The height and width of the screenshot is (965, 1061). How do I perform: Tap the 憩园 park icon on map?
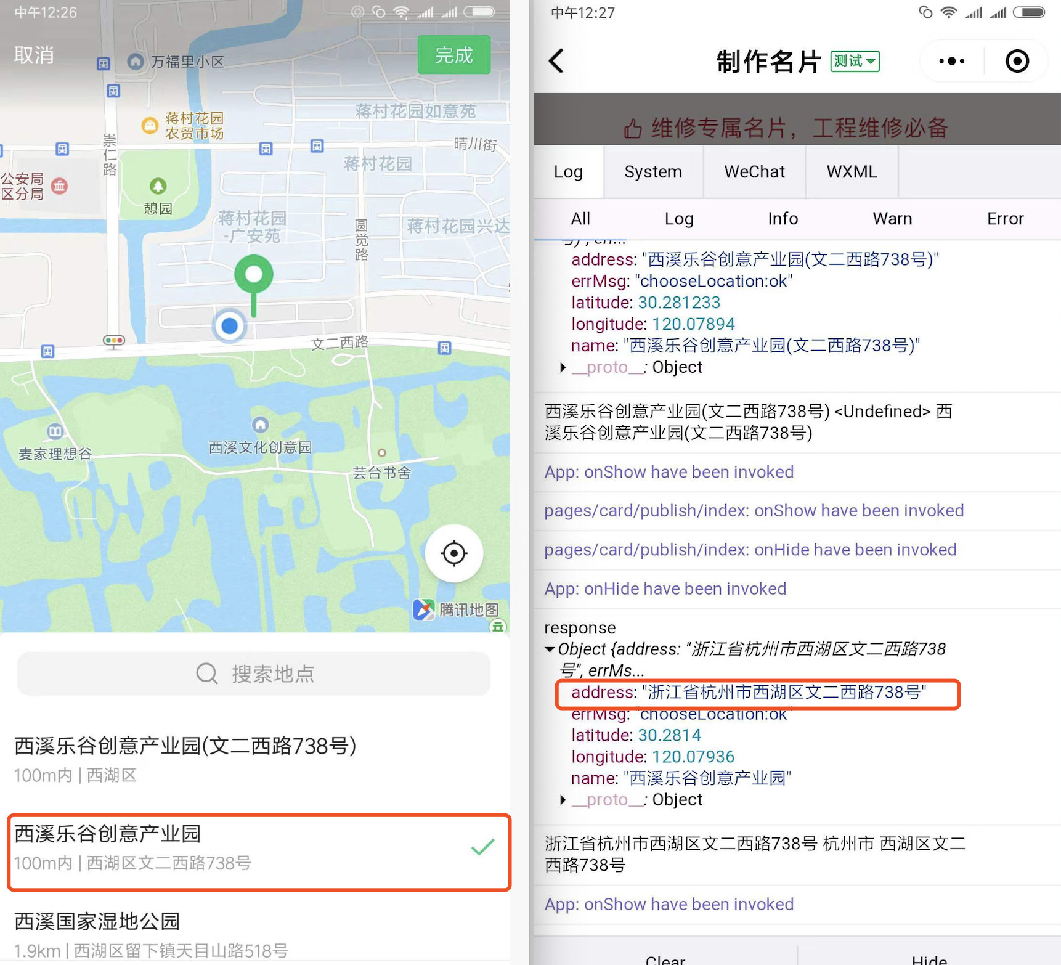(x=158, y=185)
